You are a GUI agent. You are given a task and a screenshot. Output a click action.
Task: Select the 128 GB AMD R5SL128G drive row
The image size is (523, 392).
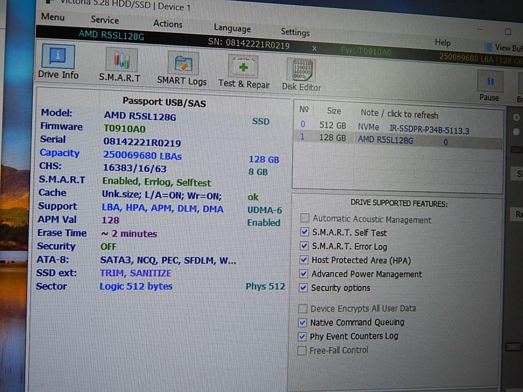398,140
